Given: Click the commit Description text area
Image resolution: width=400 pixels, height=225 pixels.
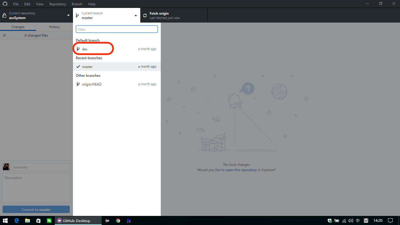Looking at the screenshot, I should click(36, 188).
